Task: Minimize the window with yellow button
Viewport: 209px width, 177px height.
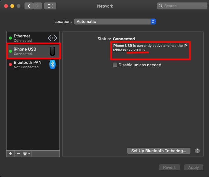Action: pyautogui.click(x=12, y=6)
